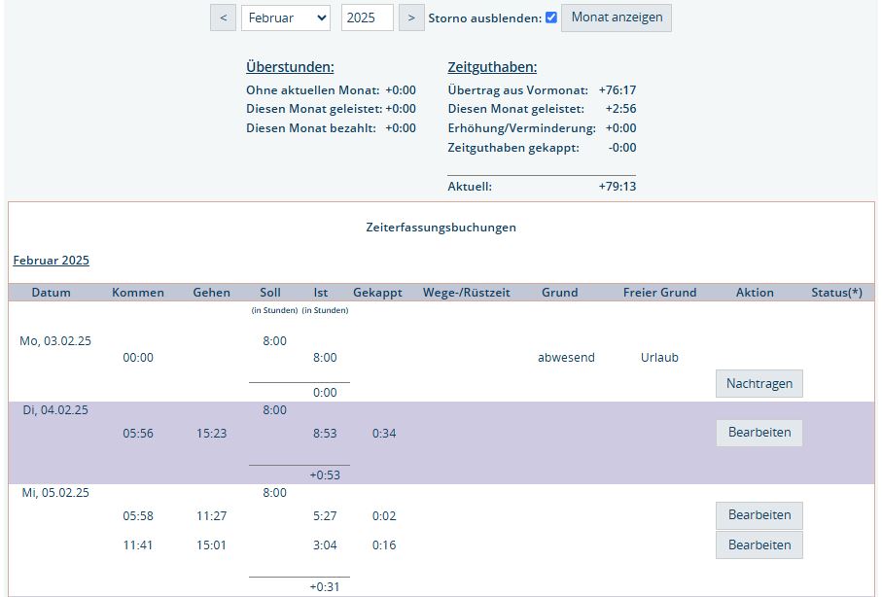
Task: Click the Gekappt column header
Action: [377, 293]
